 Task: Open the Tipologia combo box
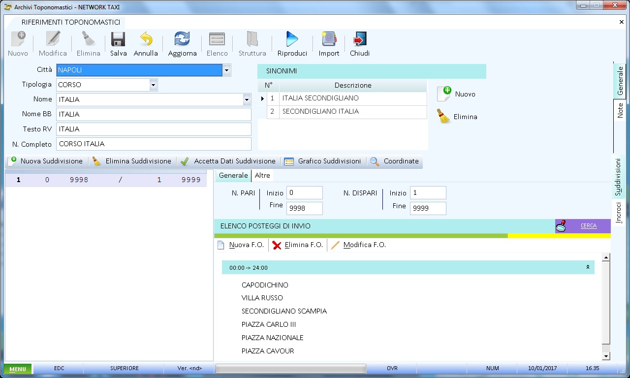154,85
